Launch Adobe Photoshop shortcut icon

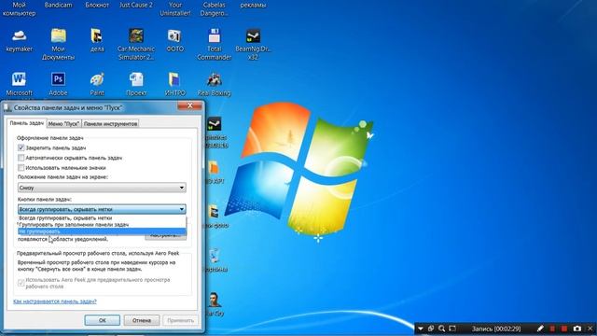click(x=58, y=79)
